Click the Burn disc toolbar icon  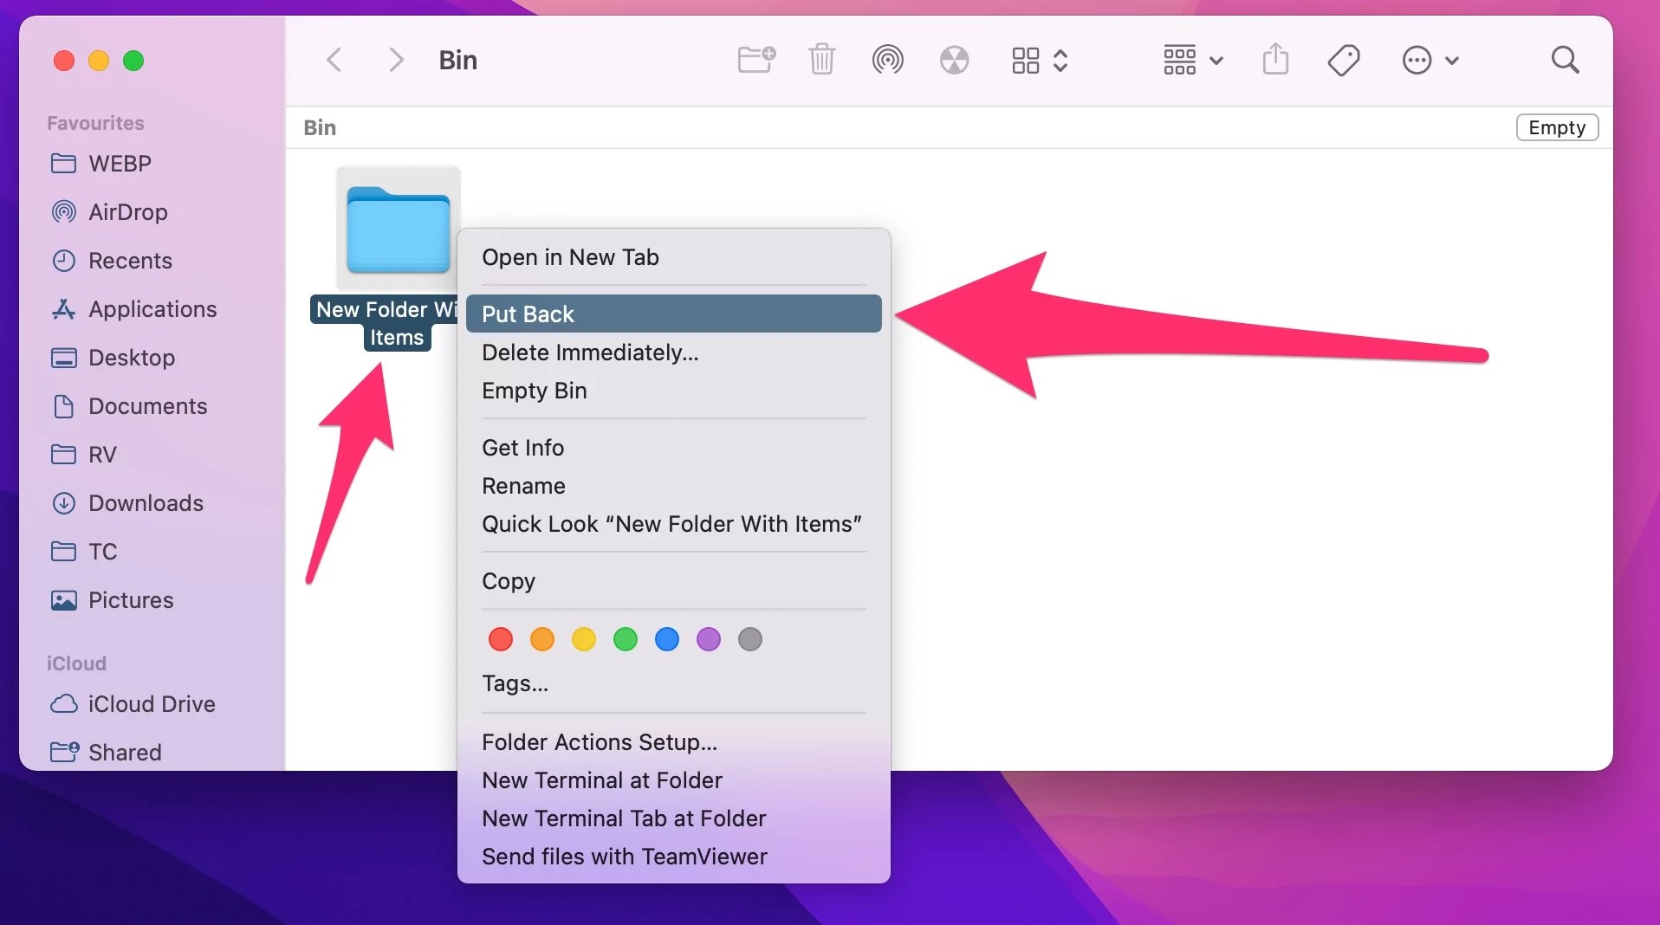(x=952, y=59)
